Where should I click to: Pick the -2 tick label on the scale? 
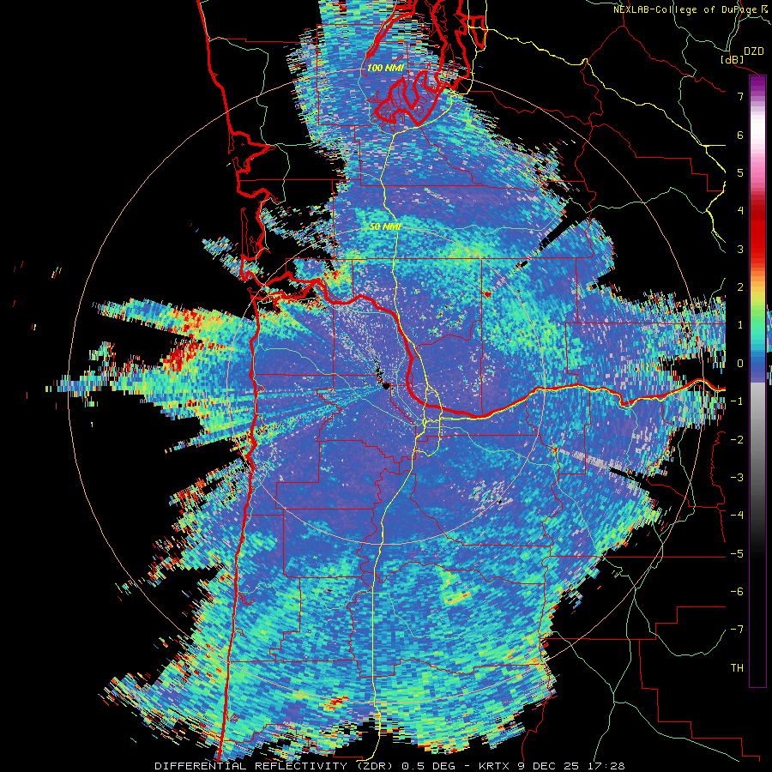[x=737, y=440]
